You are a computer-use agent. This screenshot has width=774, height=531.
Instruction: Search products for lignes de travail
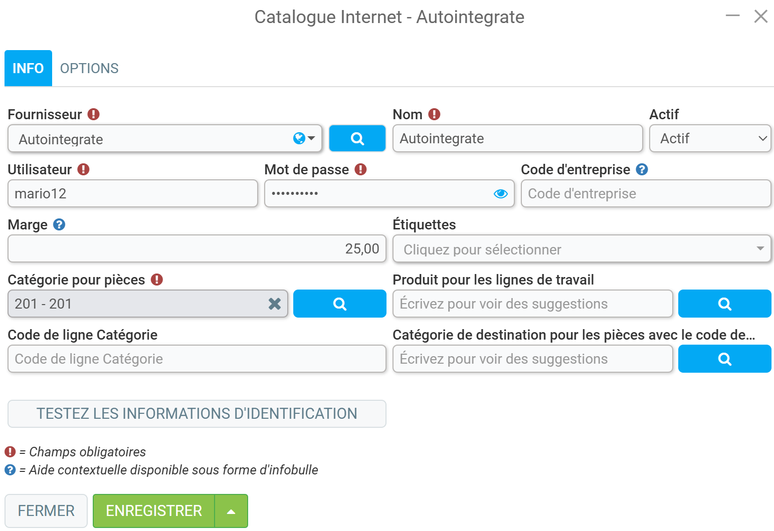coord(724,304)
